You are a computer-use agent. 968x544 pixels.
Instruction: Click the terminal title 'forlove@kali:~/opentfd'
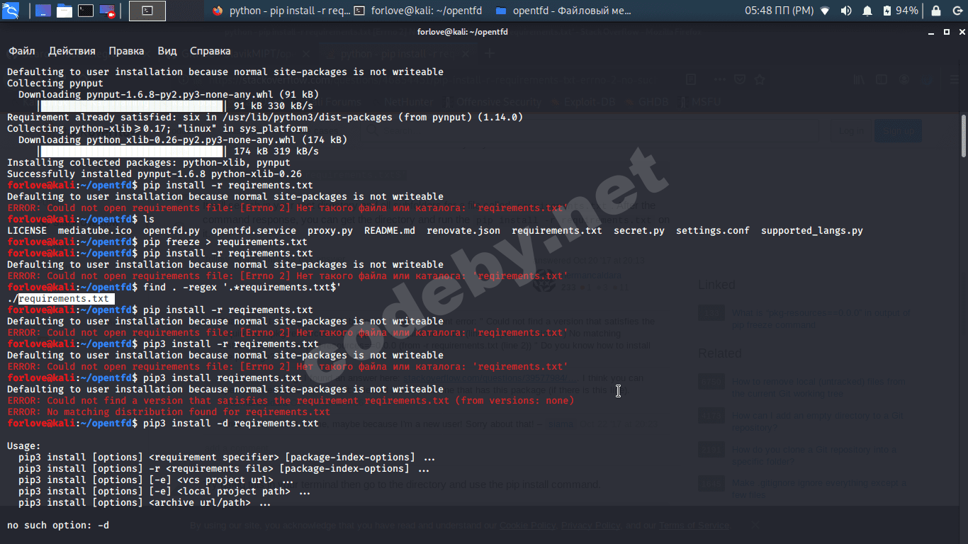[463, 33]
